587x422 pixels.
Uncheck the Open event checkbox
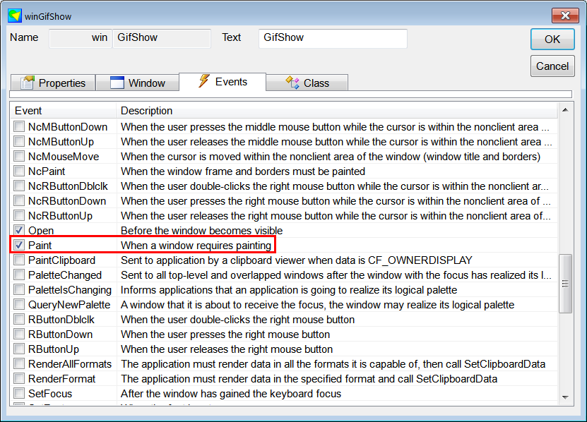coord(19,230)
